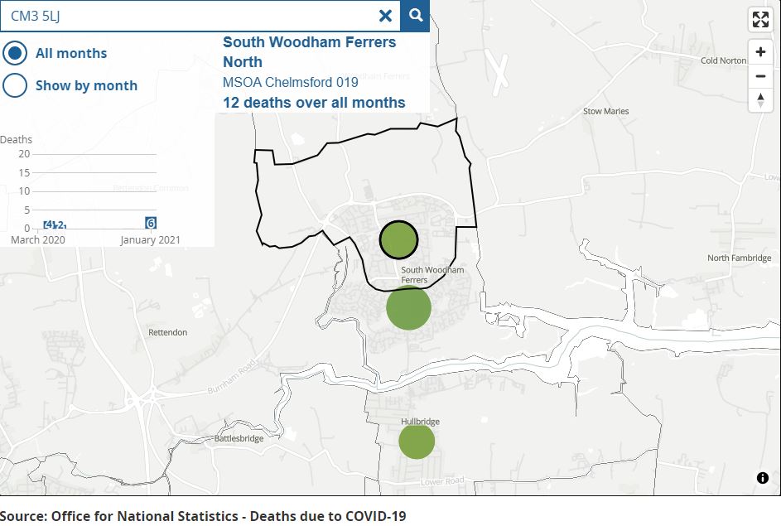
Task: Click the Stow Maries map label
Action: [x=605, y=111]
